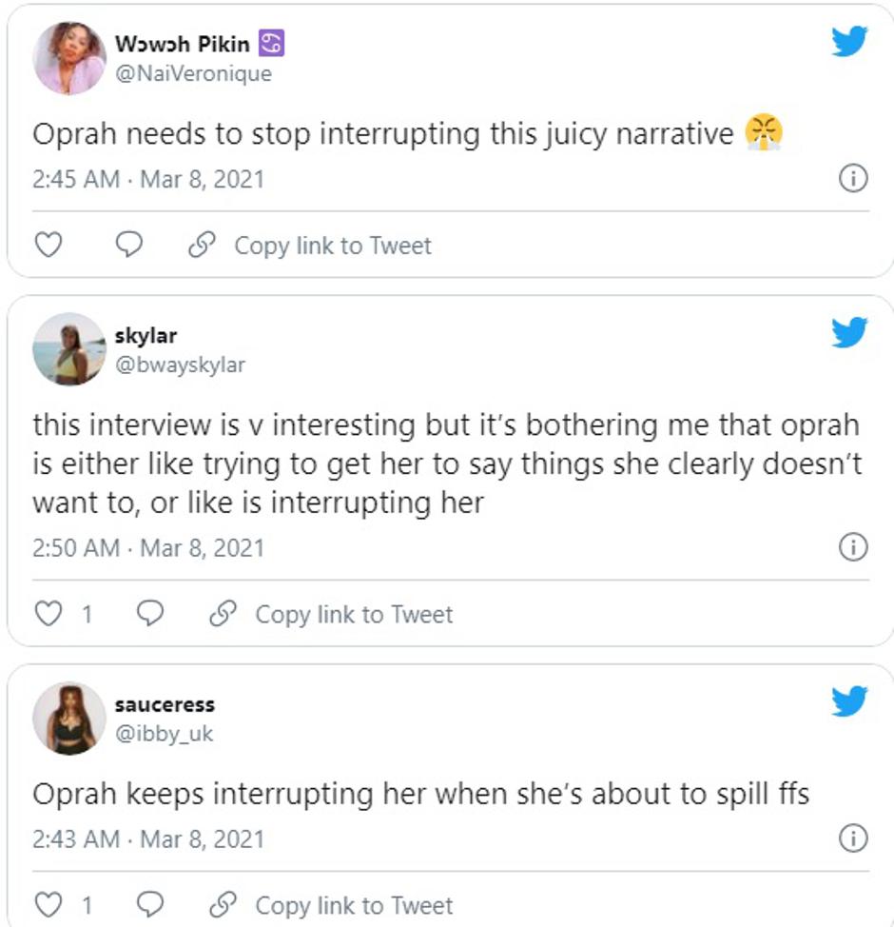894x927 pixels.
Task: Open info icon on skylar tweet
Action: 853,547
